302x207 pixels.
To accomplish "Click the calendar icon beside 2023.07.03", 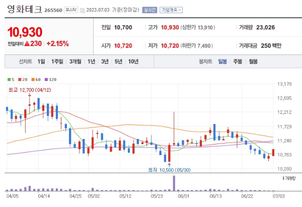I will tap(83, 11).
